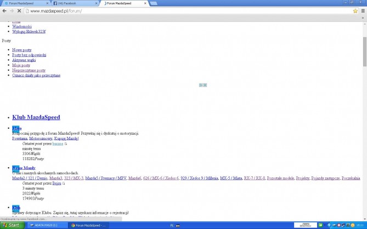Go back using the browser back arrow
The image size is (367, 229).
4,11
